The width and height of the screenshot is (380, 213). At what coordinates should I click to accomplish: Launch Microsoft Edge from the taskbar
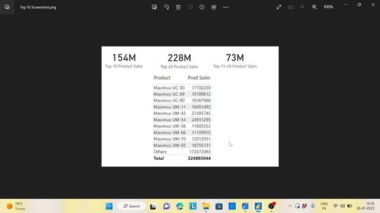(180, 206)
